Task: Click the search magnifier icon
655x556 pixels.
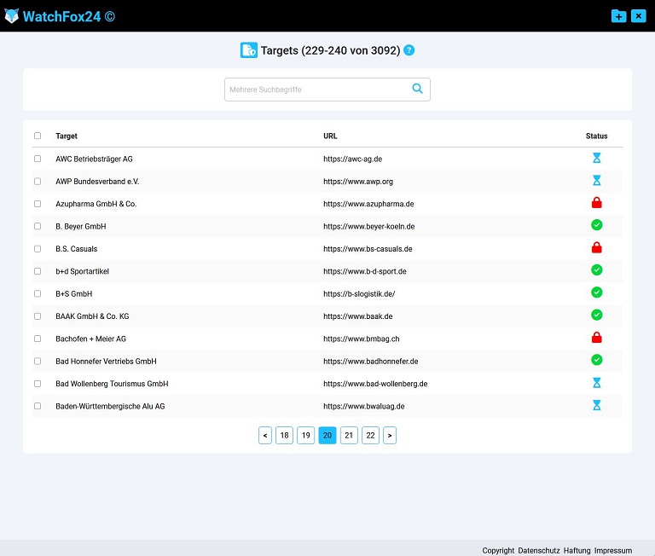Action: point(417,89)
